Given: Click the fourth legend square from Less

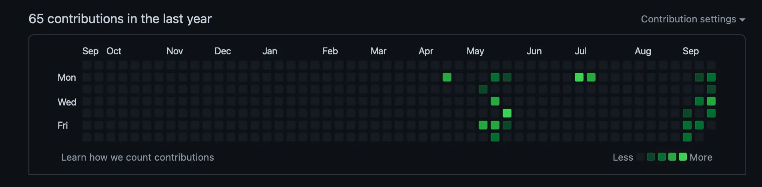Looking at the screenshot, I should tap(672, 157).
